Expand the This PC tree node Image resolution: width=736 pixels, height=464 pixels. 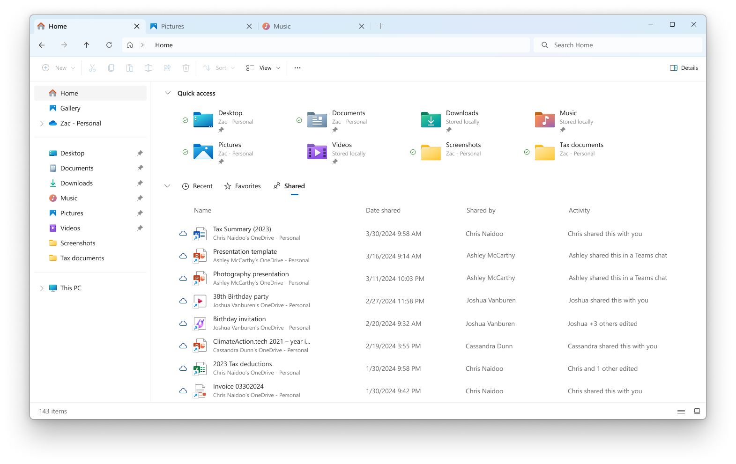[42, 288]
